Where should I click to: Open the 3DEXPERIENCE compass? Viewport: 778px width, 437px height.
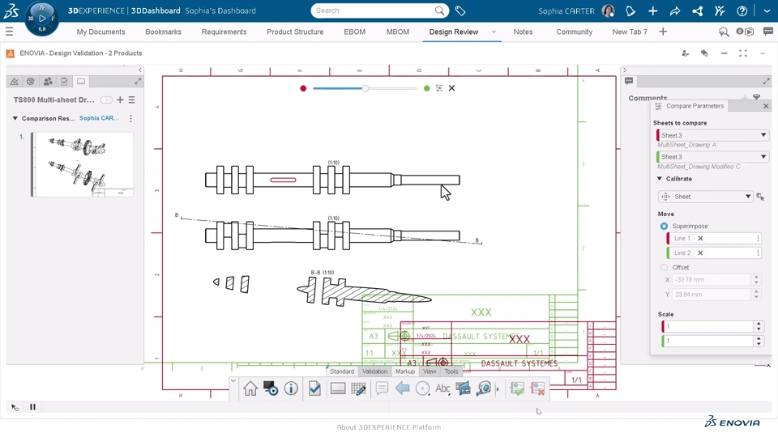[41, 19]
